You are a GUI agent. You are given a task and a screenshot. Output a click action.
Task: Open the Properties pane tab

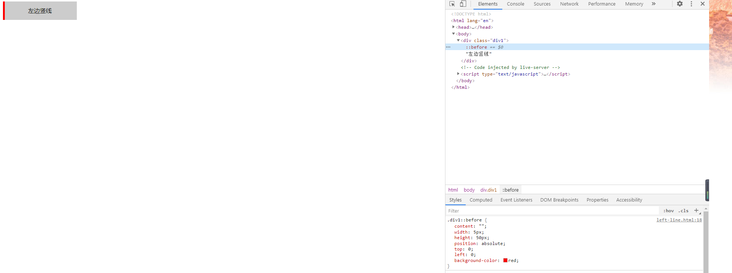pos(597,200)
